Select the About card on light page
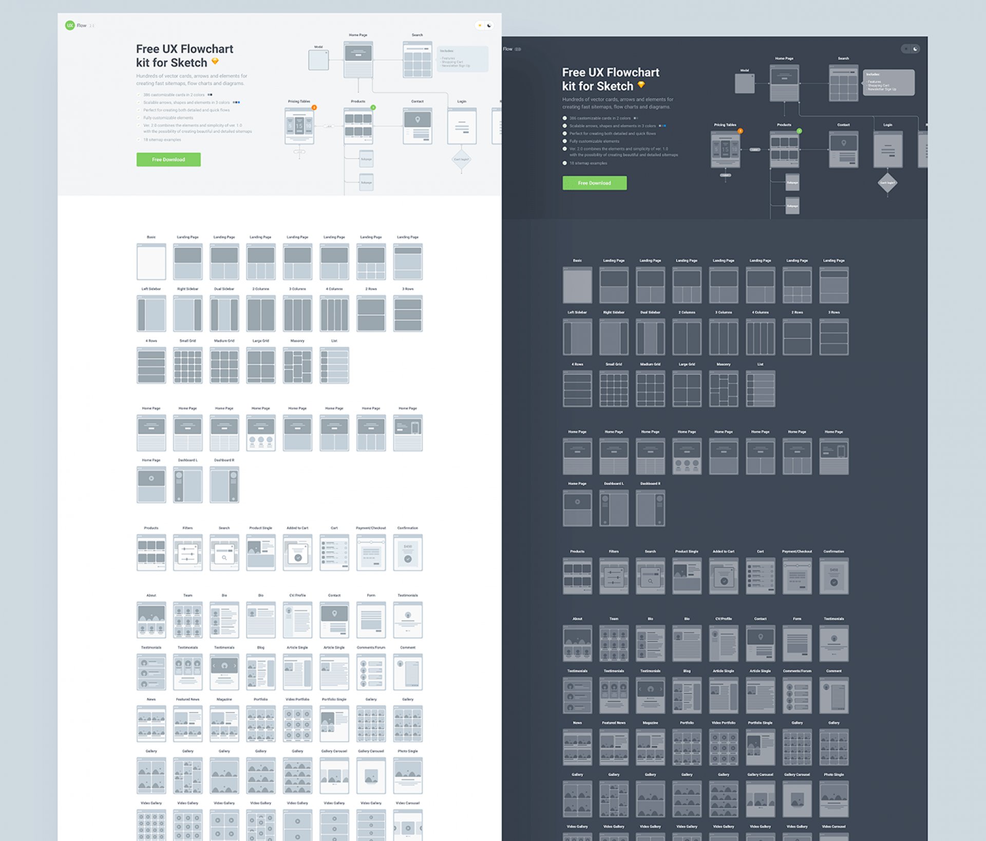The height and width of the screenshot is (841, 986). coord(151,620)
